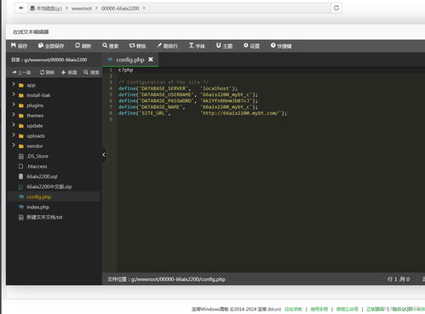Click the 本地磁盘(g:) breadcrumb segment
Screen dimensions: 425x314
point(46,9)
